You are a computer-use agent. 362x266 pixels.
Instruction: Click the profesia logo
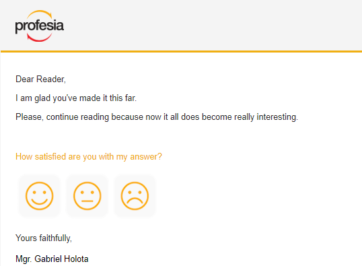tap(40, 26)
